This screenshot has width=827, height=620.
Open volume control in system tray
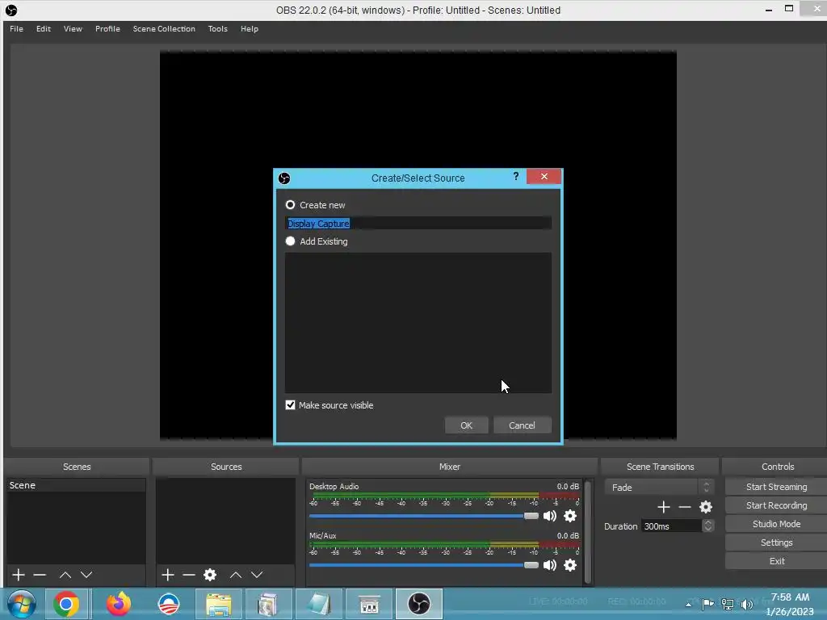[x=747, y=604]
